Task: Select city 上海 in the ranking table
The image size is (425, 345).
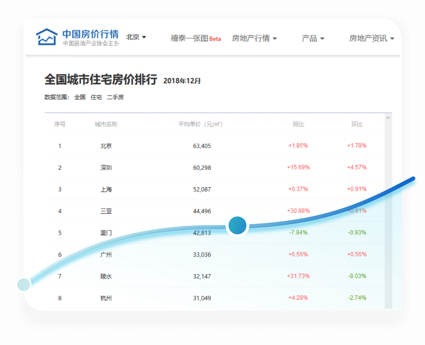Action: tap(106, 189)
